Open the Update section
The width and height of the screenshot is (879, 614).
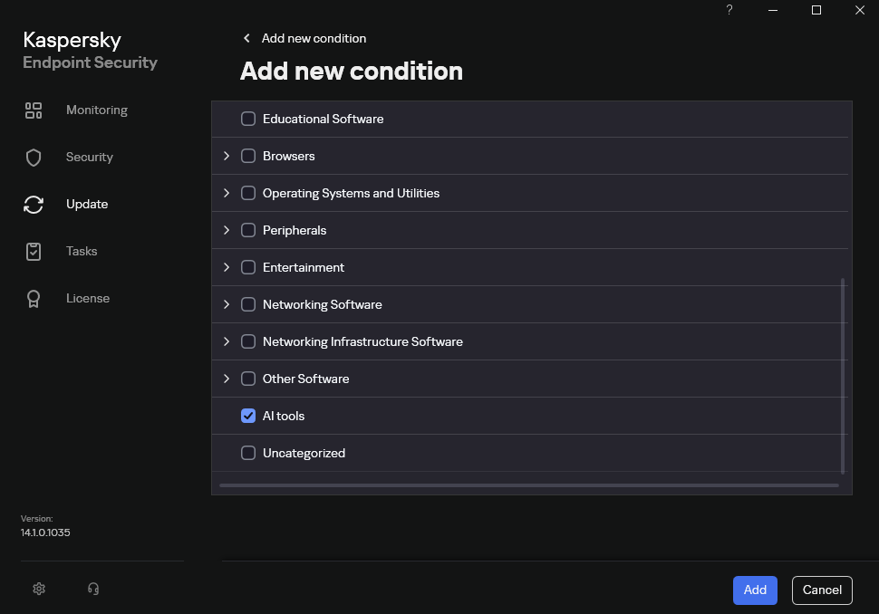tap(87, 205)
